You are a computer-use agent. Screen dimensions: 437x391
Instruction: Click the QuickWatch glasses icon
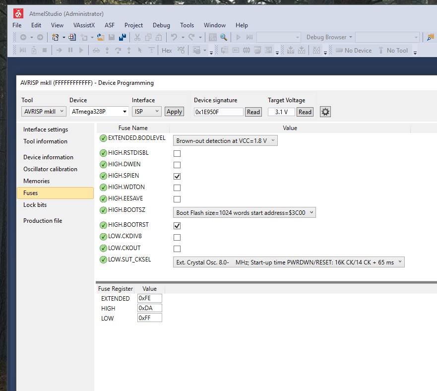point(96,51)
